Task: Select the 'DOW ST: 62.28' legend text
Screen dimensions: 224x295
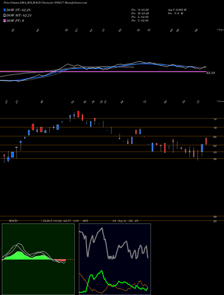Action: tap(18, 10)
